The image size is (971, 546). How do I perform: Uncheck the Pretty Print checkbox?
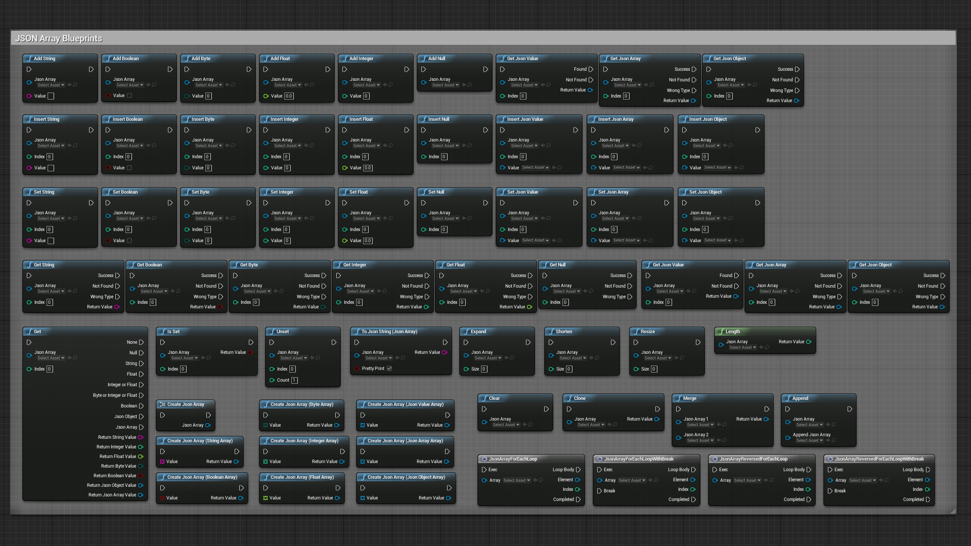[389, 369]
